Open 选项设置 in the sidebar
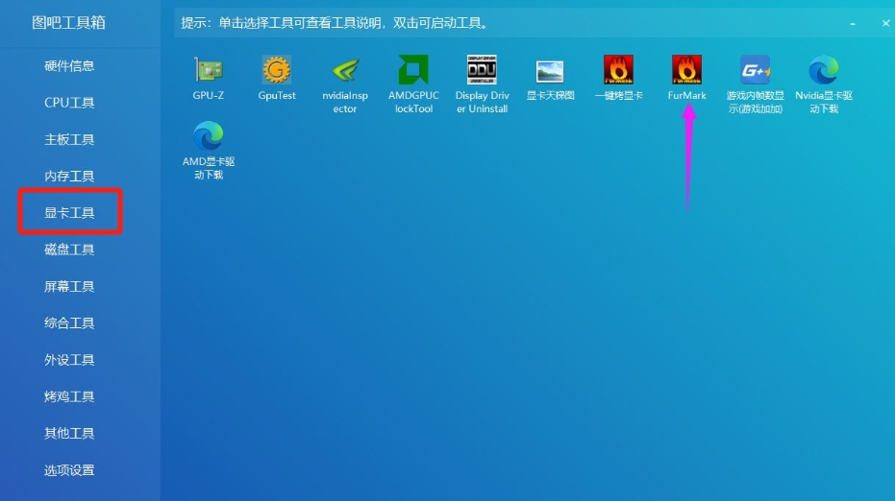895x501 pixels. [69, 470]
